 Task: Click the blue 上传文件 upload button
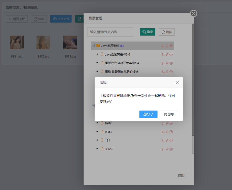(61, 19)
